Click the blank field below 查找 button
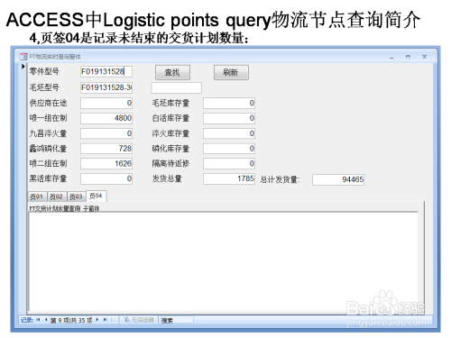451x338 pixels. coord(176,87)
